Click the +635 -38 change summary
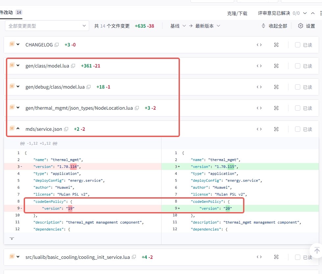The image size is (322, 274). [x=144, y=26]
